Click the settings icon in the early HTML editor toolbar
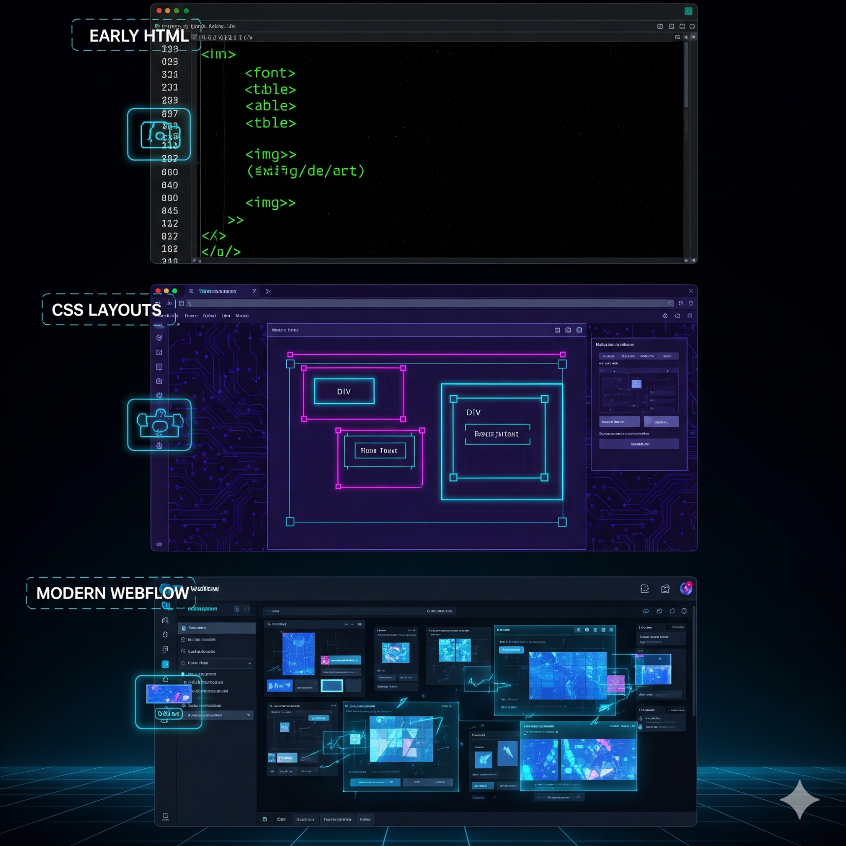Screen dimensions: 846x846 pos(693,27)
